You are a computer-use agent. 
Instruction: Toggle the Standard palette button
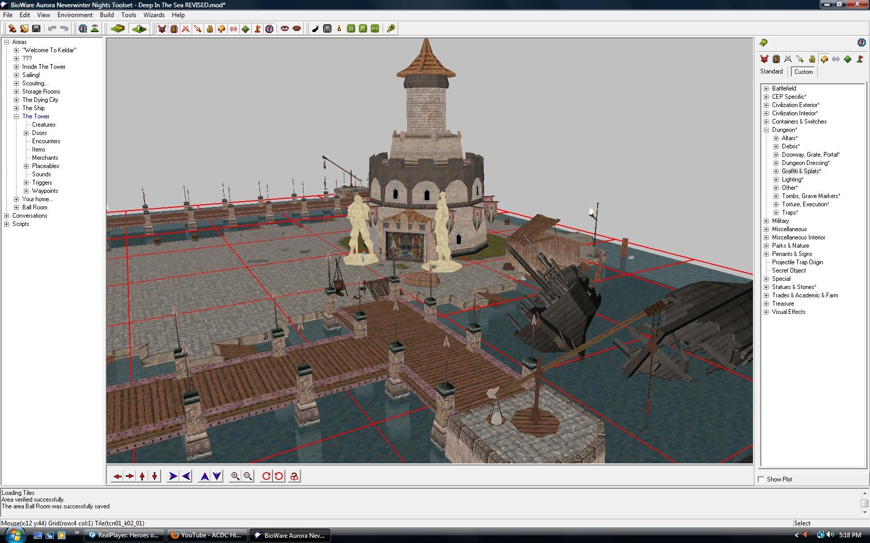click(771, 71)
